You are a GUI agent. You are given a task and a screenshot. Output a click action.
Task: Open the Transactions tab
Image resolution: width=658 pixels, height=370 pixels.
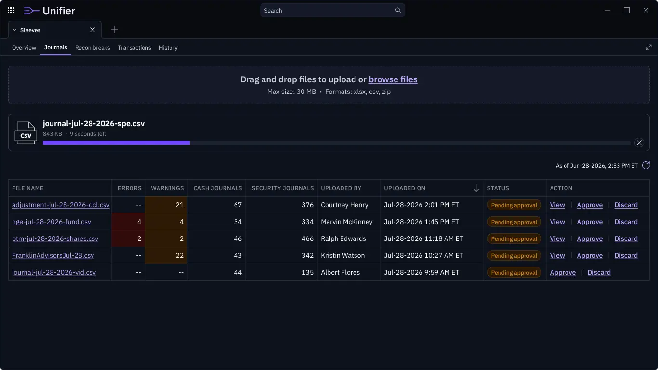(x=134, y=48)
